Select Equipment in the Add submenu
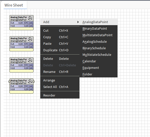This screenshot has width=150, height=137. click(x=91, y=68)
